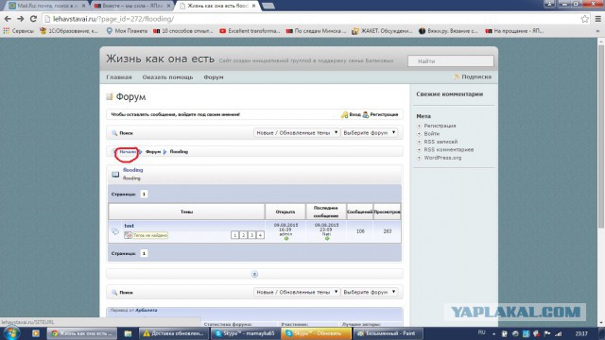Open the test topic link
The image size is (605, 340).
tap(129, 226)
